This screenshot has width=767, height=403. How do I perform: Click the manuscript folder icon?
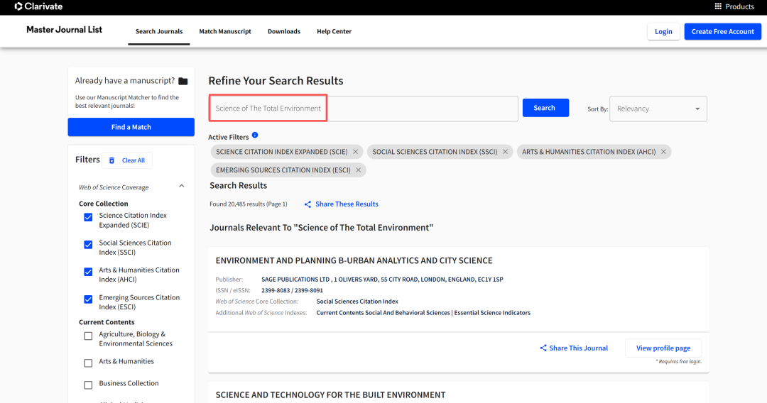[183, 81]
